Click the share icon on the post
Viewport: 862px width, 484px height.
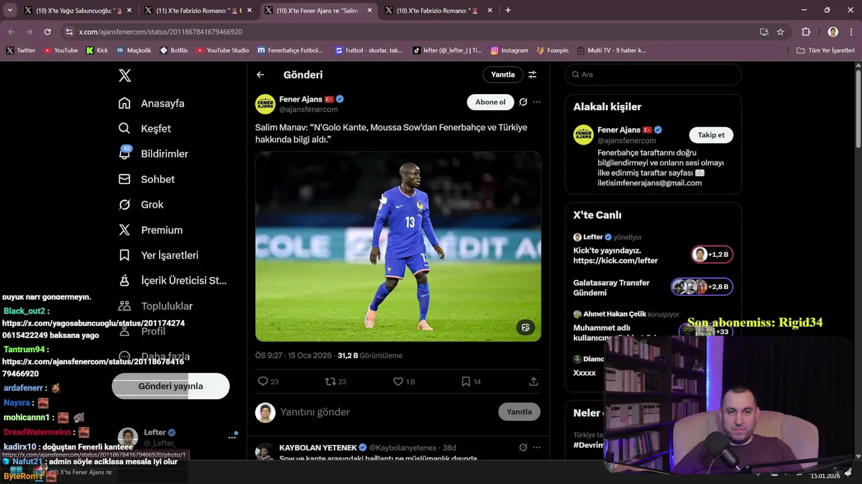533,381
